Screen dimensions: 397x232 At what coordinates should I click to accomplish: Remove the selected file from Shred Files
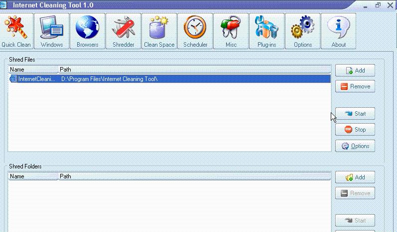(355, 86)
